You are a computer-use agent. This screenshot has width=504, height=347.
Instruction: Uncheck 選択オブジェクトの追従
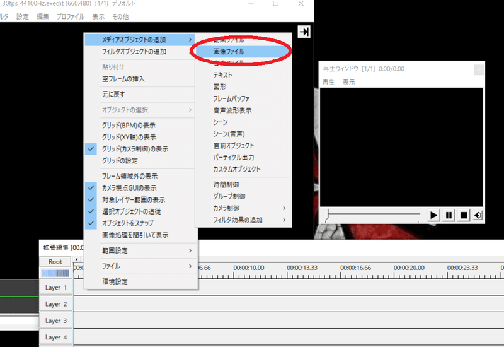[139, 211]
